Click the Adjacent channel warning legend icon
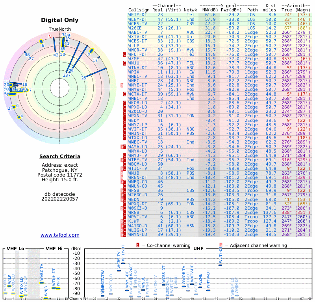The height and width of the screenshot is (302, 315). pos(221,245)
